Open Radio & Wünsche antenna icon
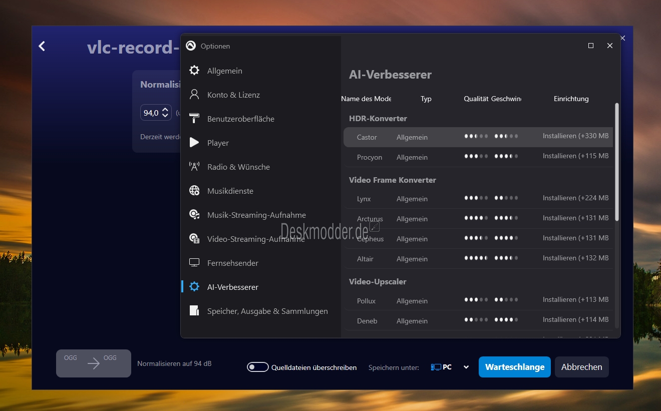Screen dimensions: 661x411 (194, 167)
